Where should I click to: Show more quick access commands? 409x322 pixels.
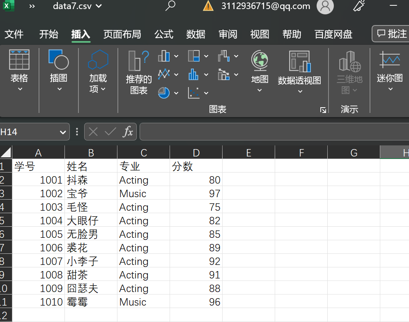coord(32,6)
